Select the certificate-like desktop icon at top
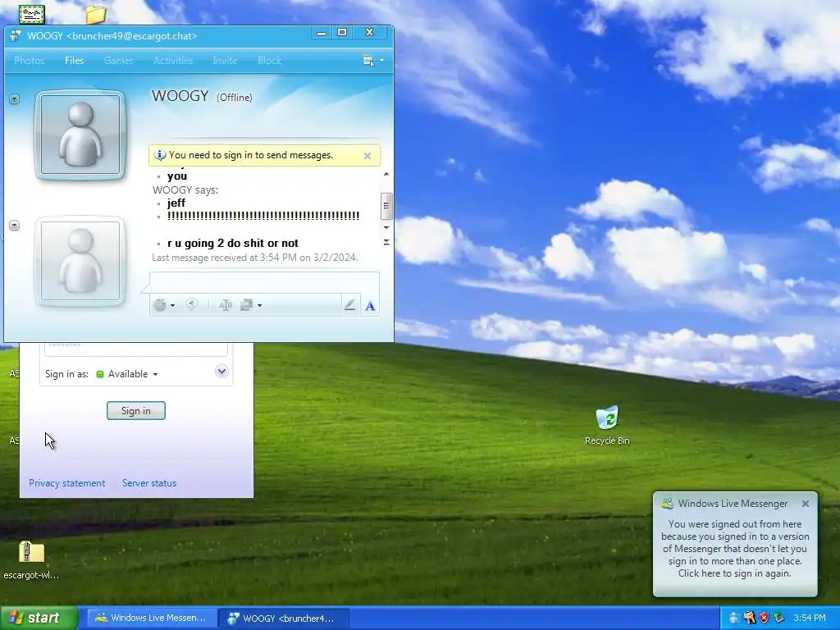The height and width of the screenshot is (630, 840). click(x=32, y=15)
